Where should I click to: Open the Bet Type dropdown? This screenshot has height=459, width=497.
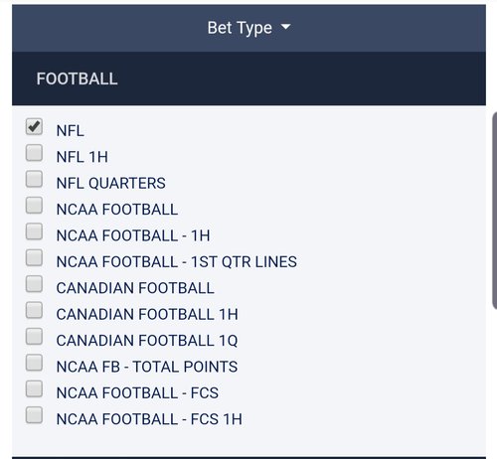pos(248,28)
